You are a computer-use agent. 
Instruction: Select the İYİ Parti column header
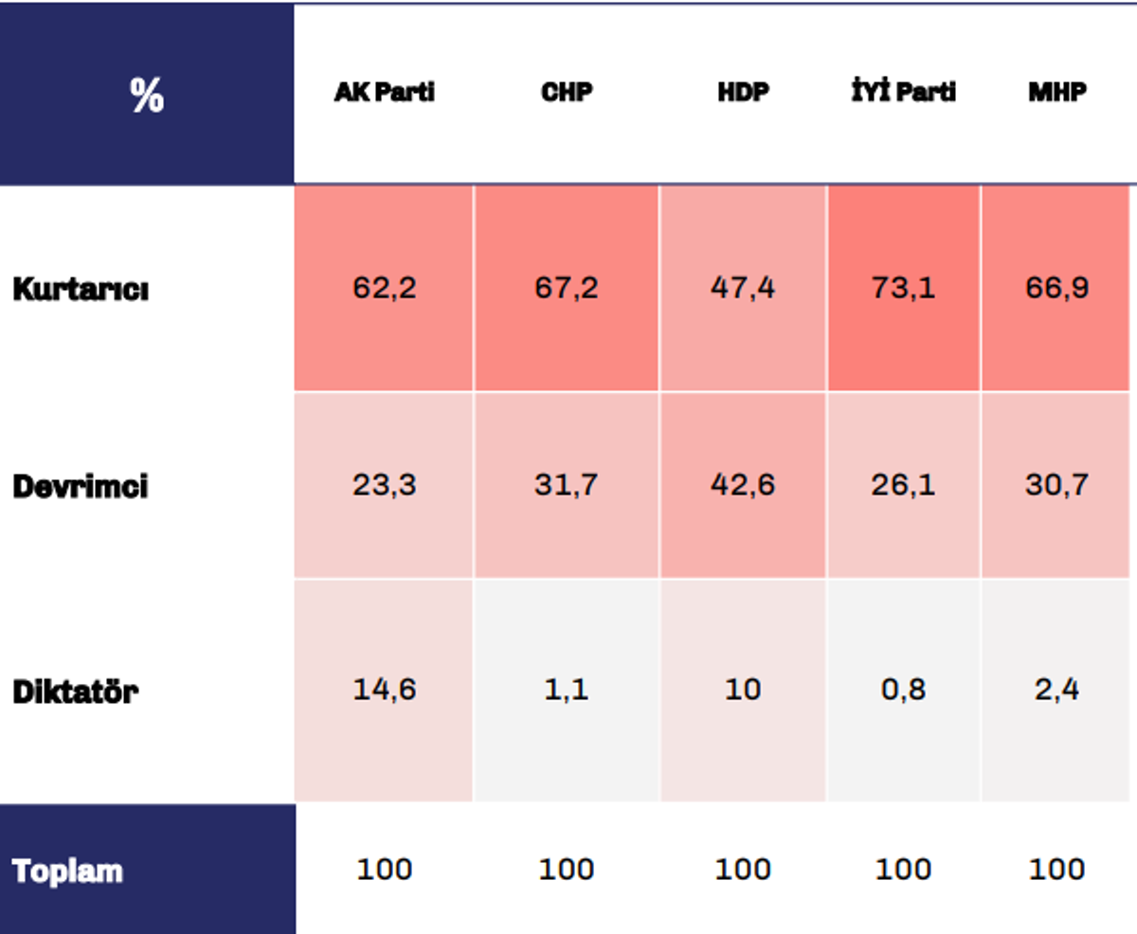coord(903,91)
